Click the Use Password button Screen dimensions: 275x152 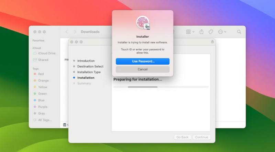click(x=143, y=61)
